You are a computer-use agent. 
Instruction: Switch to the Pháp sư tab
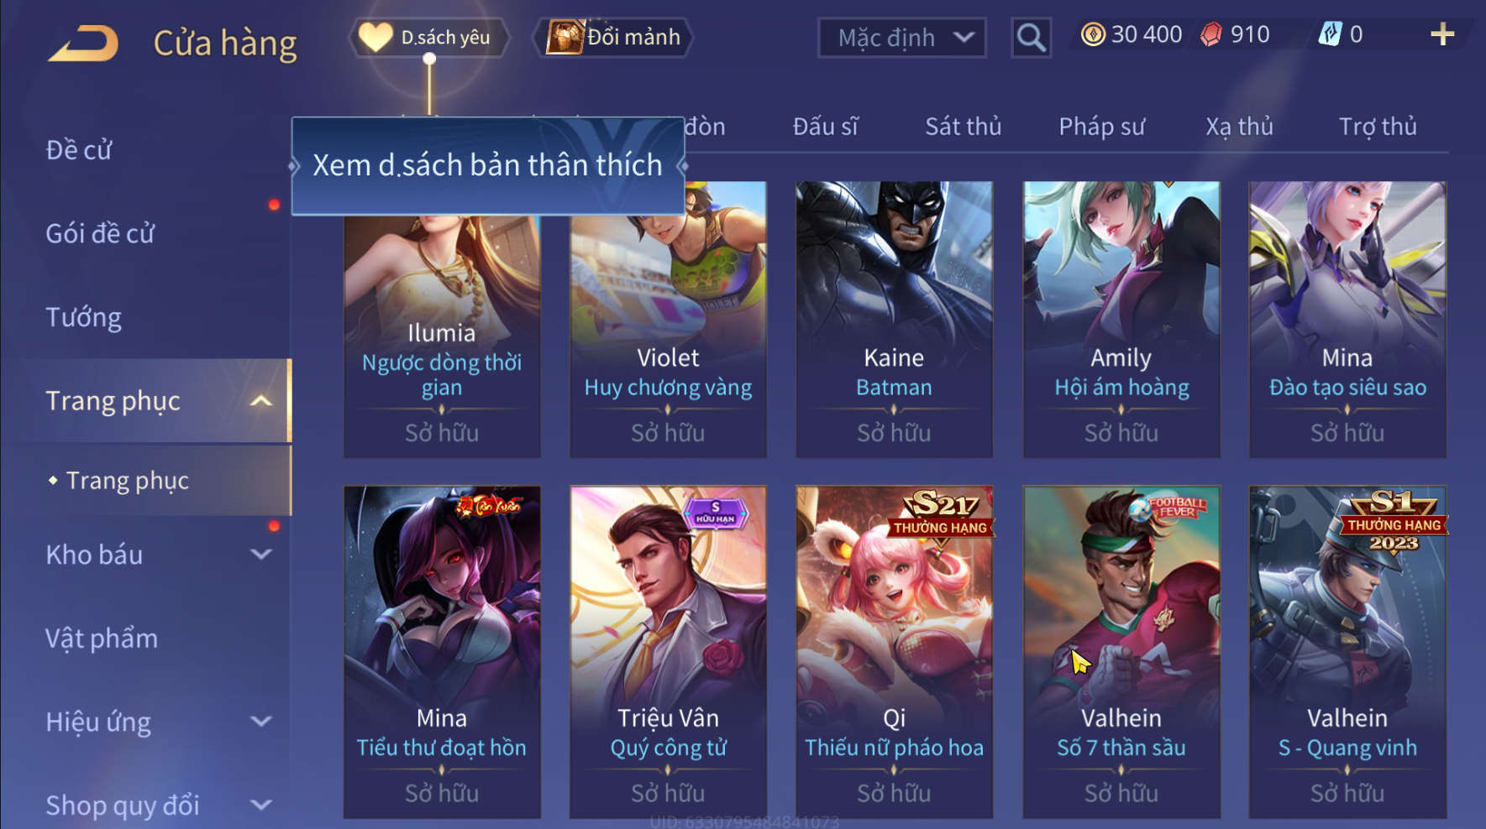pyautogui.click(x=1101, y=127)
